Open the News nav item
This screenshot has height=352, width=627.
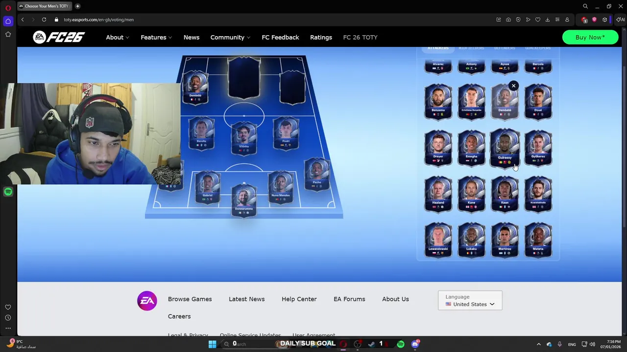click(x=192, y=37)
